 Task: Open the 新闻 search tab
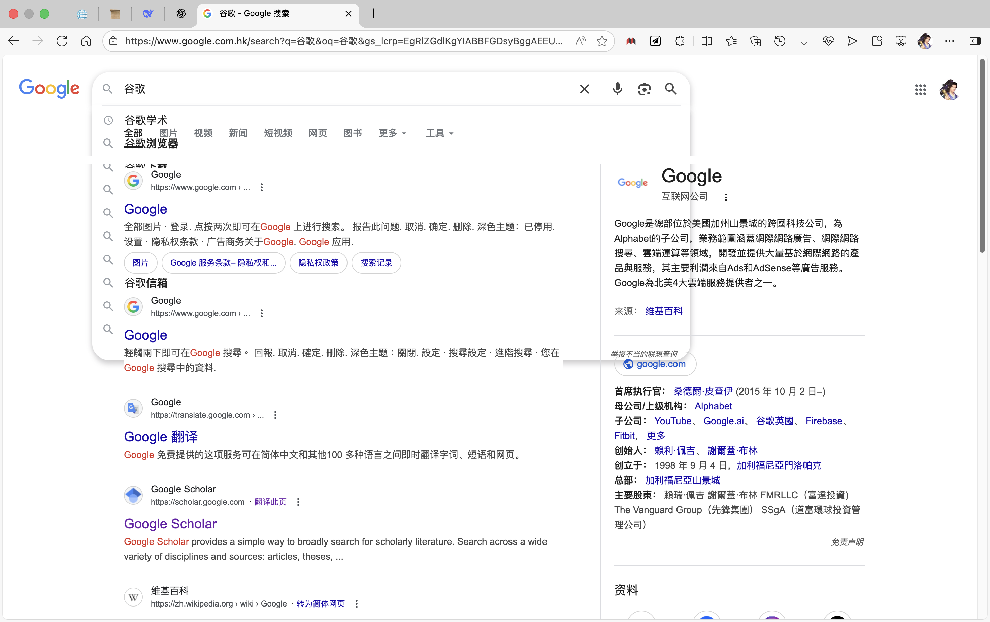[x=238, y=133]
